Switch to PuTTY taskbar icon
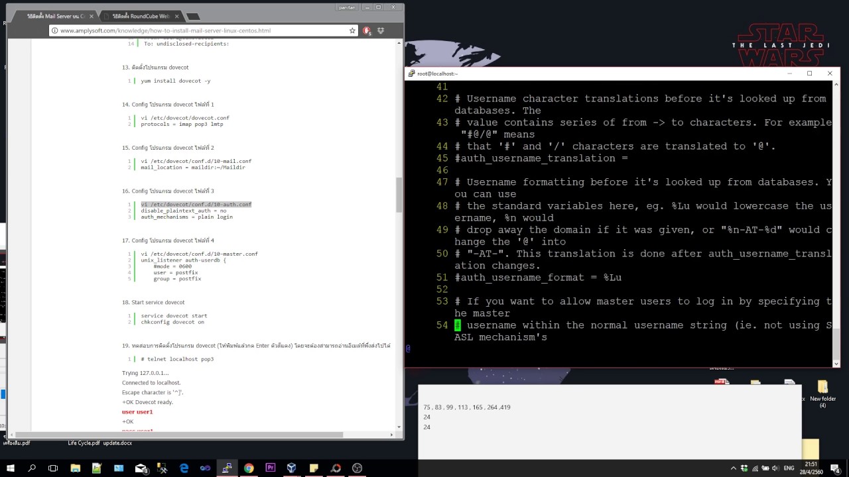Viewport: 849px width, 477px height. tap(227, 468)
